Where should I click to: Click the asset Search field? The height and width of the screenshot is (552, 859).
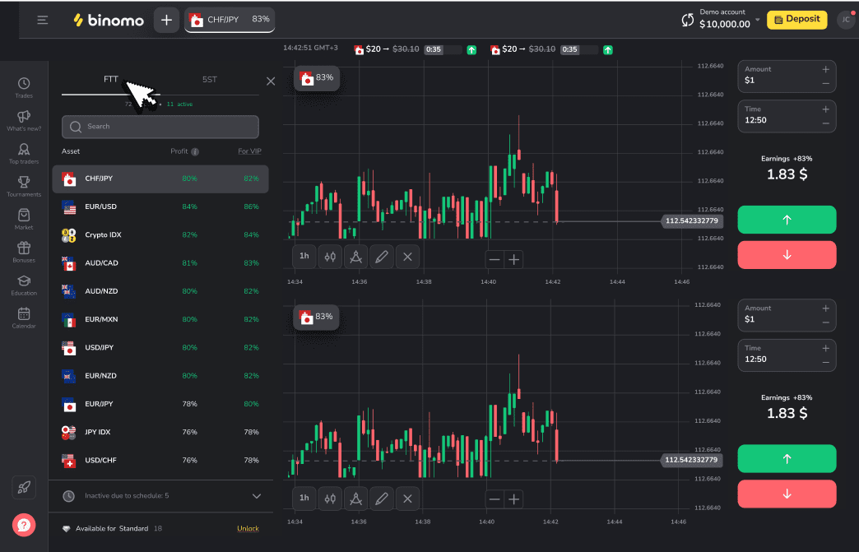[x=160, y=127]
